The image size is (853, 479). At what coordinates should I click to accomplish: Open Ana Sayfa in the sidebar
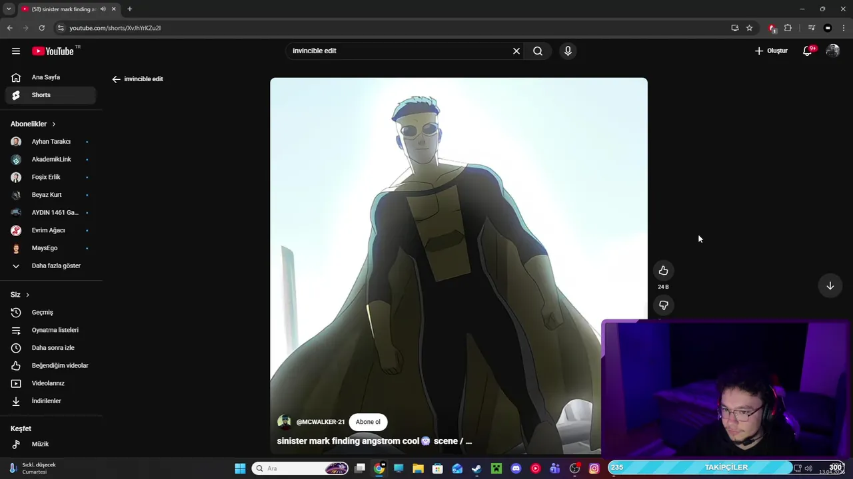click(x=51, y=77)
